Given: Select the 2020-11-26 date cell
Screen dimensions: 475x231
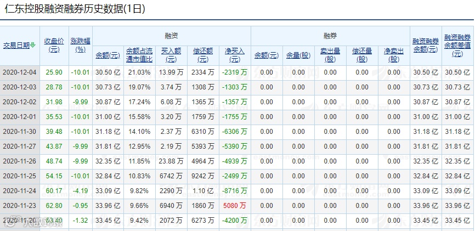Looking at the screenshot, I should [19, 161].
